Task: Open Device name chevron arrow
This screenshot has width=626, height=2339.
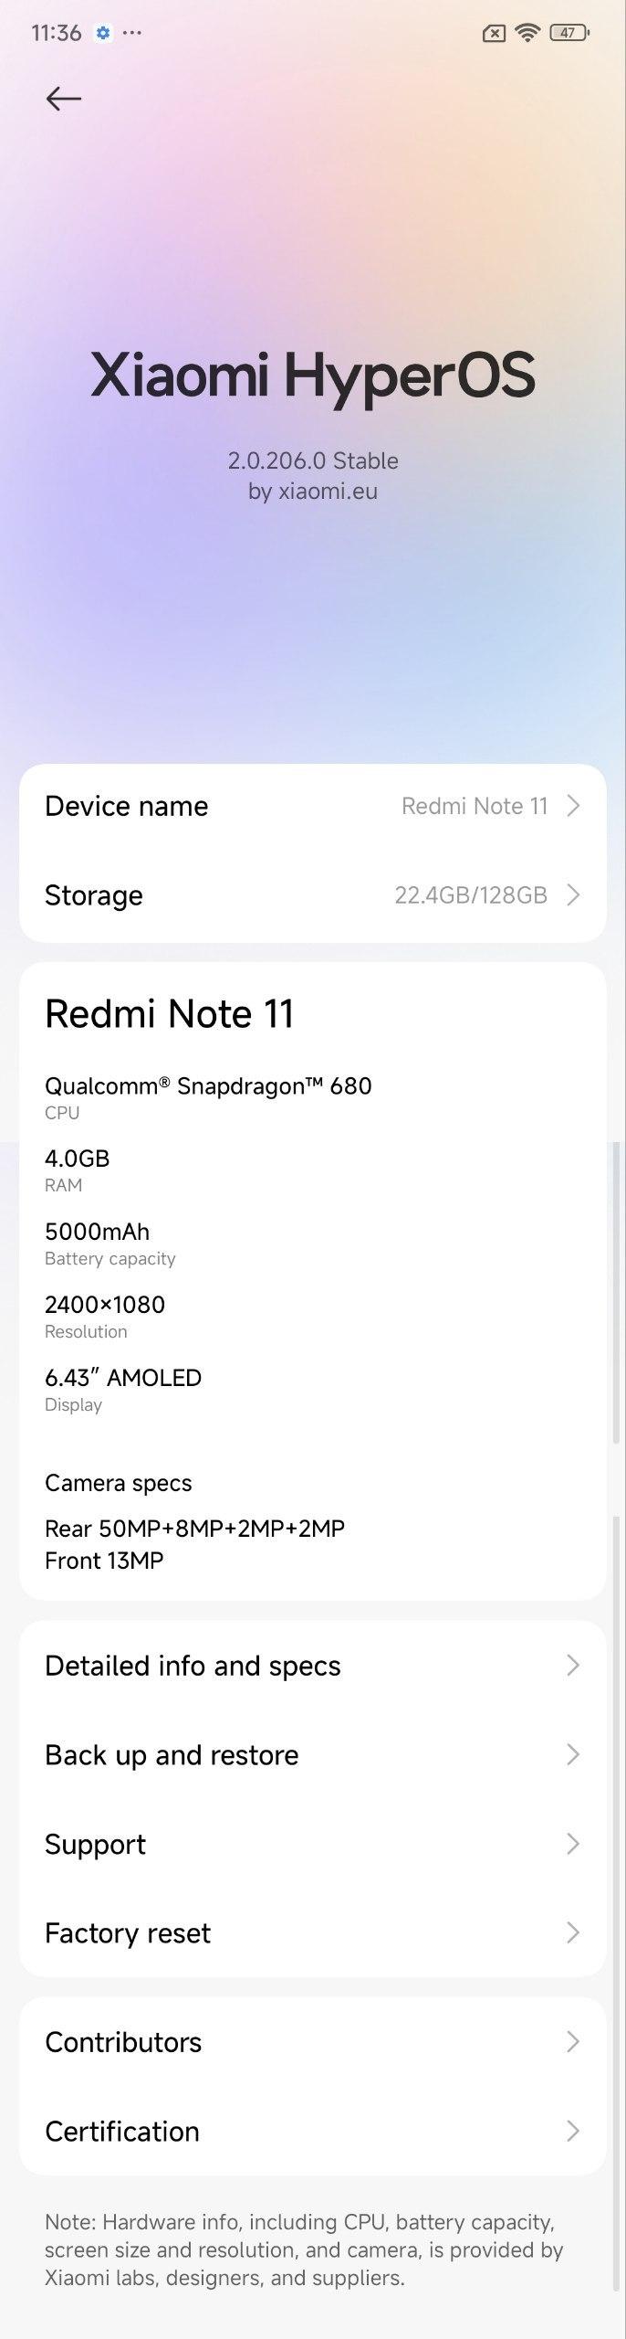Action: pos(573,806)
